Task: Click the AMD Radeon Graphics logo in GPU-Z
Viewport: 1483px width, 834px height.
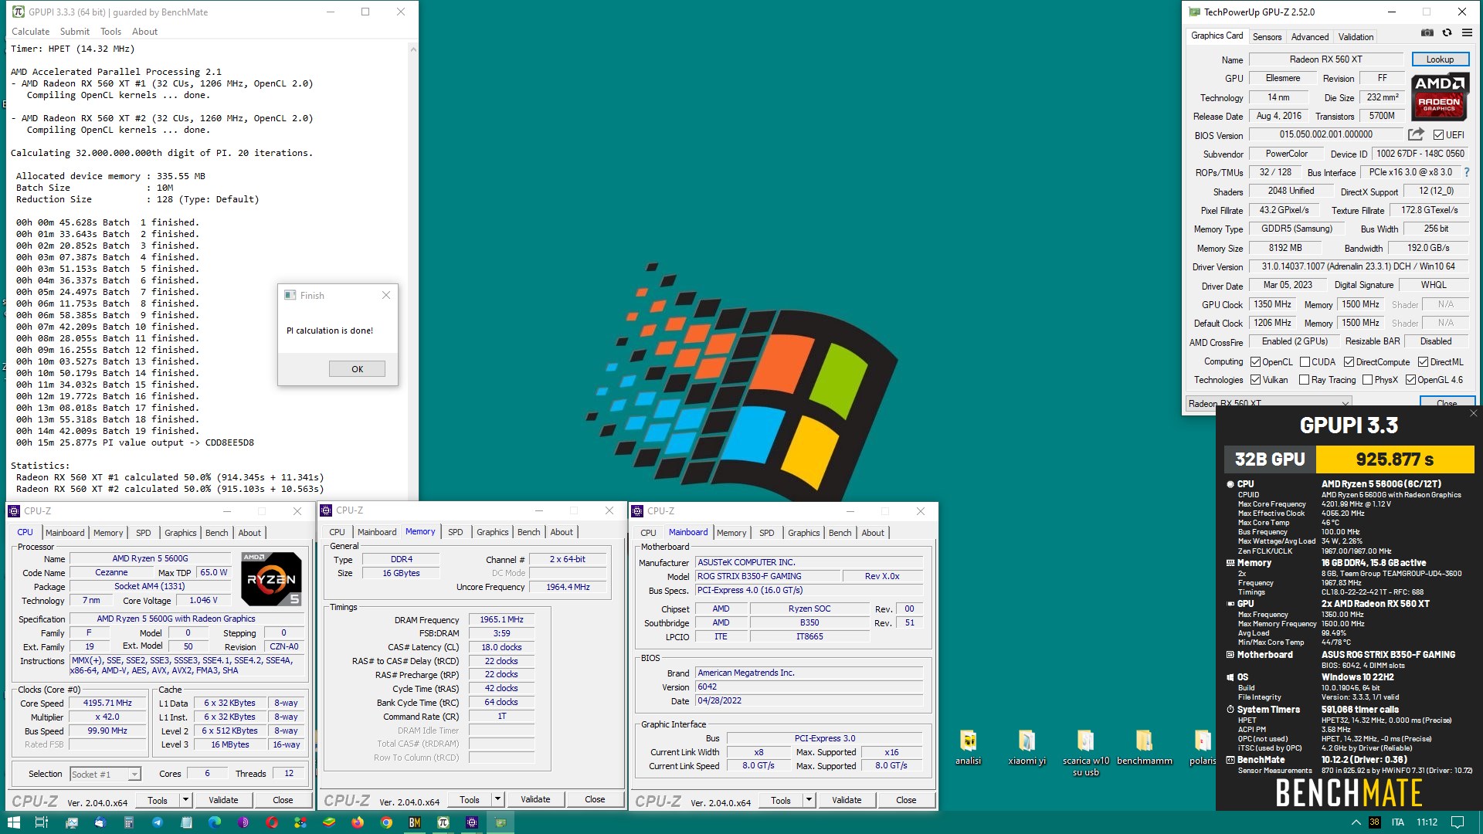Action: point(1439,97)
